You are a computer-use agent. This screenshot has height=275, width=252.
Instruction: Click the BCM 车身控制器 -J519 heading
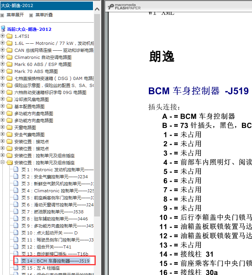tap(198, 91)
